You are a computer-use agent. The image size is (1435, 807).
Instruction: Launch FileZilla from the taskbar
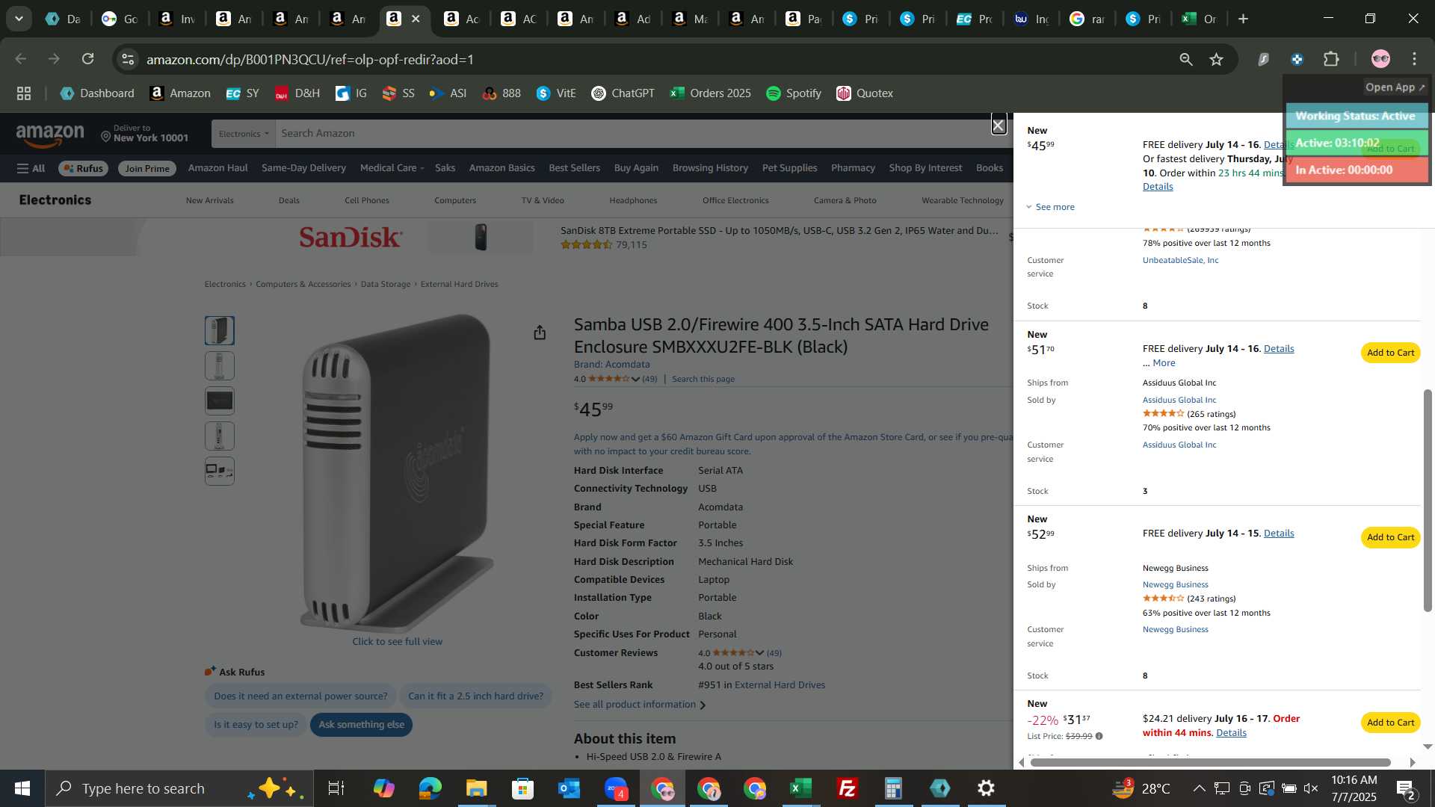pyautogui.click(x=847, y=788)
